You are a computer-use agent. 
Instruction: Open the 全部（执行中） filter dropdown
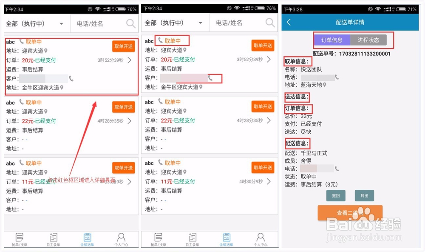click(x=34, y=23)
